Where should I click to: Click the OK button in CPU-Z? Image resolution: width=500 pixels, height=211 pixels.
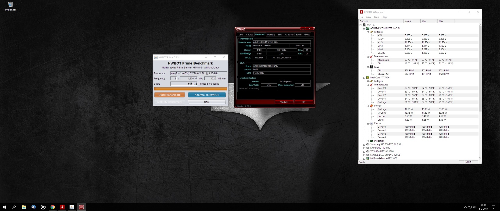304,102
